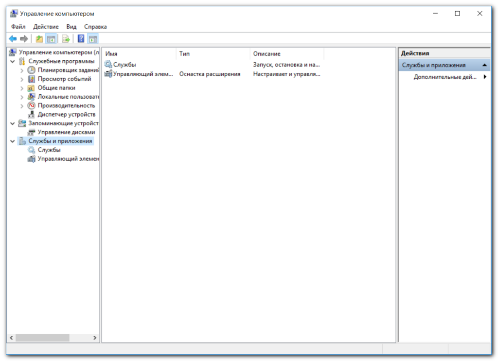Click the Up one level folder icon
The image size is (498, 361).
pyautogui.click(x=39, y=39)
